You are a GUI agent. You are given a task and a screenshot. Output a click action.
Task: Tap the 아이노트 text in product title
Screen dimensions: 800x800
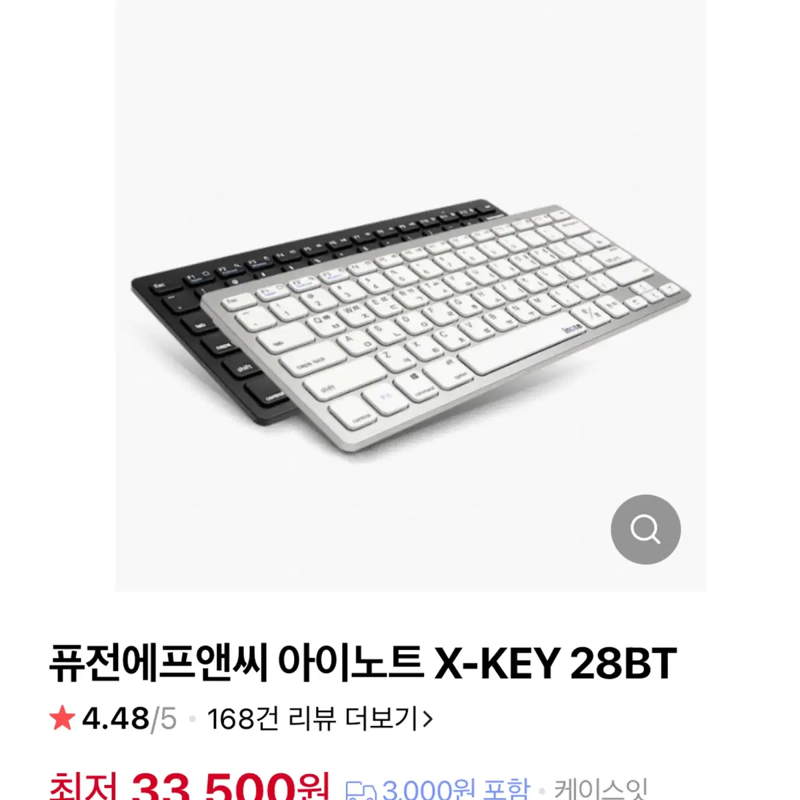click(x=350, y=663)
